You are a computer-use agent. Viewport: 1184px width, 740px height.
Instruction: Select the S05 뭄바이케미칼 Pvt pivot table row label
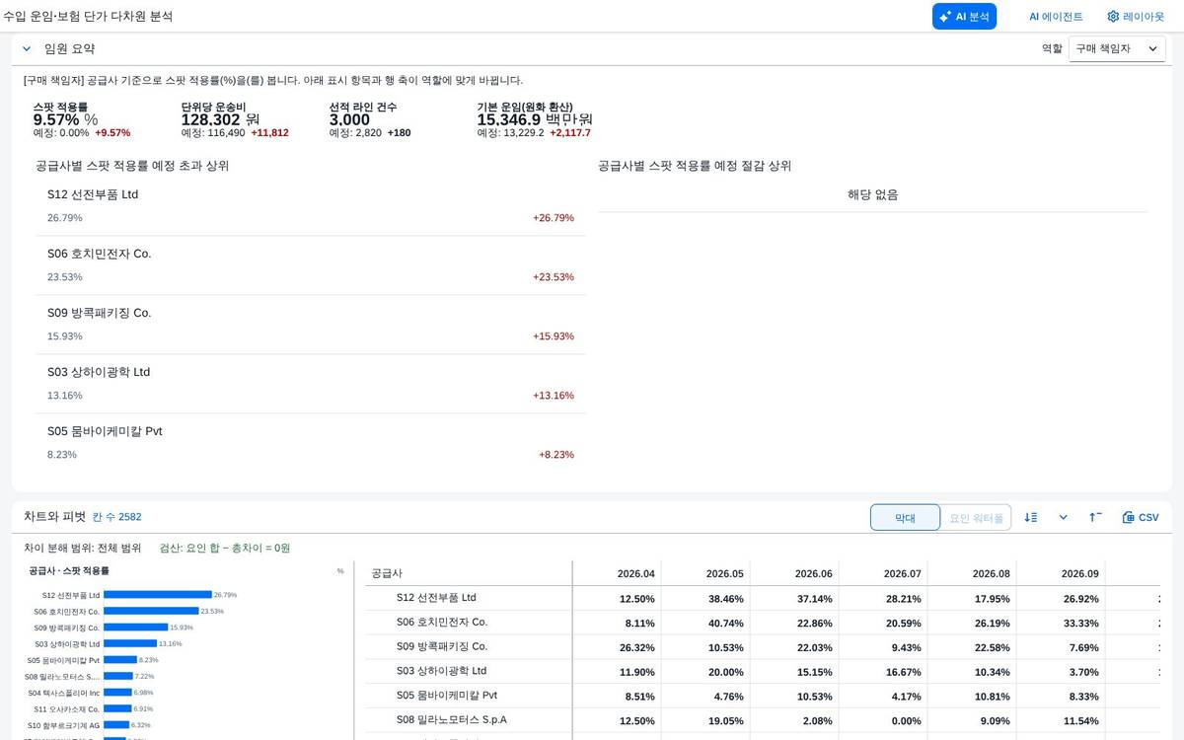coord(447,696)
